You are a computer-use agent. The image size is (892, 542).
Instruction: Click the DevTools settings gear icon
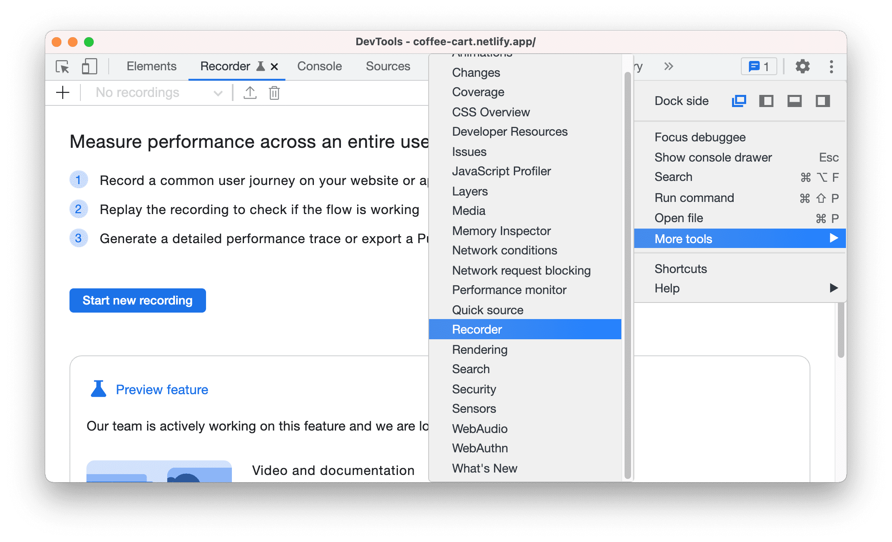coord(802,66)
